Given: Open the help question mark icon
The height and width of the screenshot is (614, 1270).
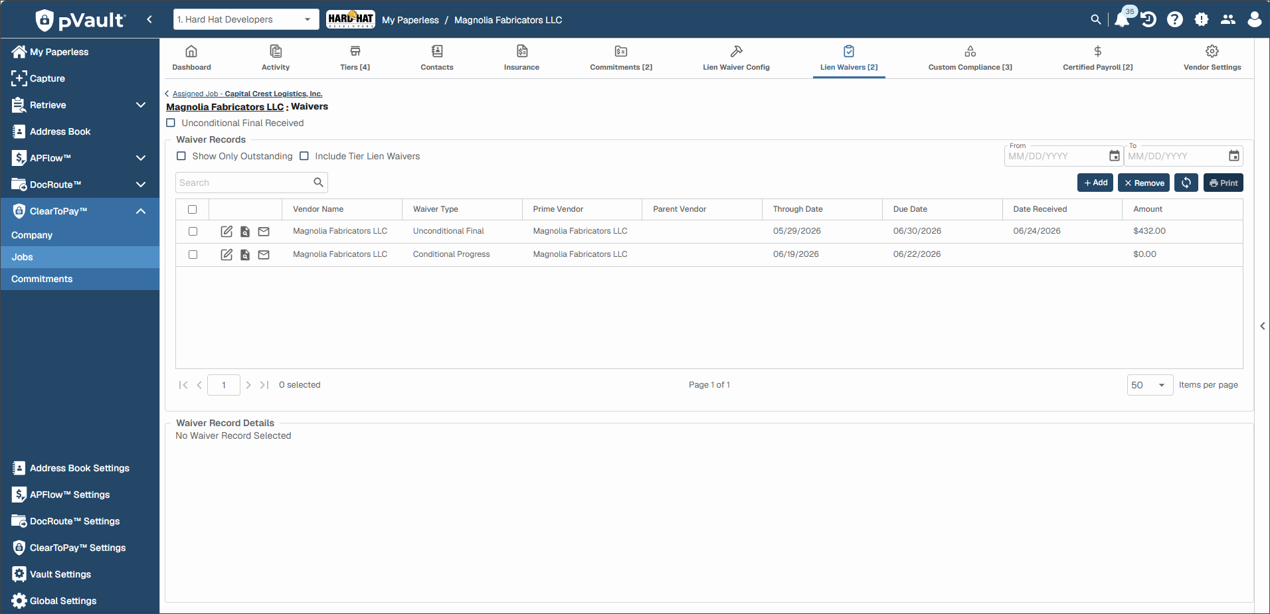Looking at the screenshot, I should pos(1175,20).
